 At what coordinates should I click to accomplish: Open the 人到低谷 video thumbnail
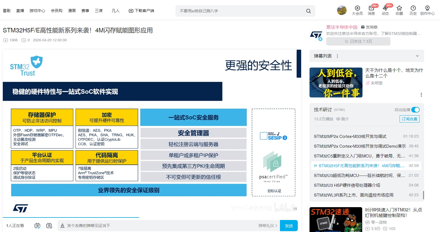(x=336, y=82)
